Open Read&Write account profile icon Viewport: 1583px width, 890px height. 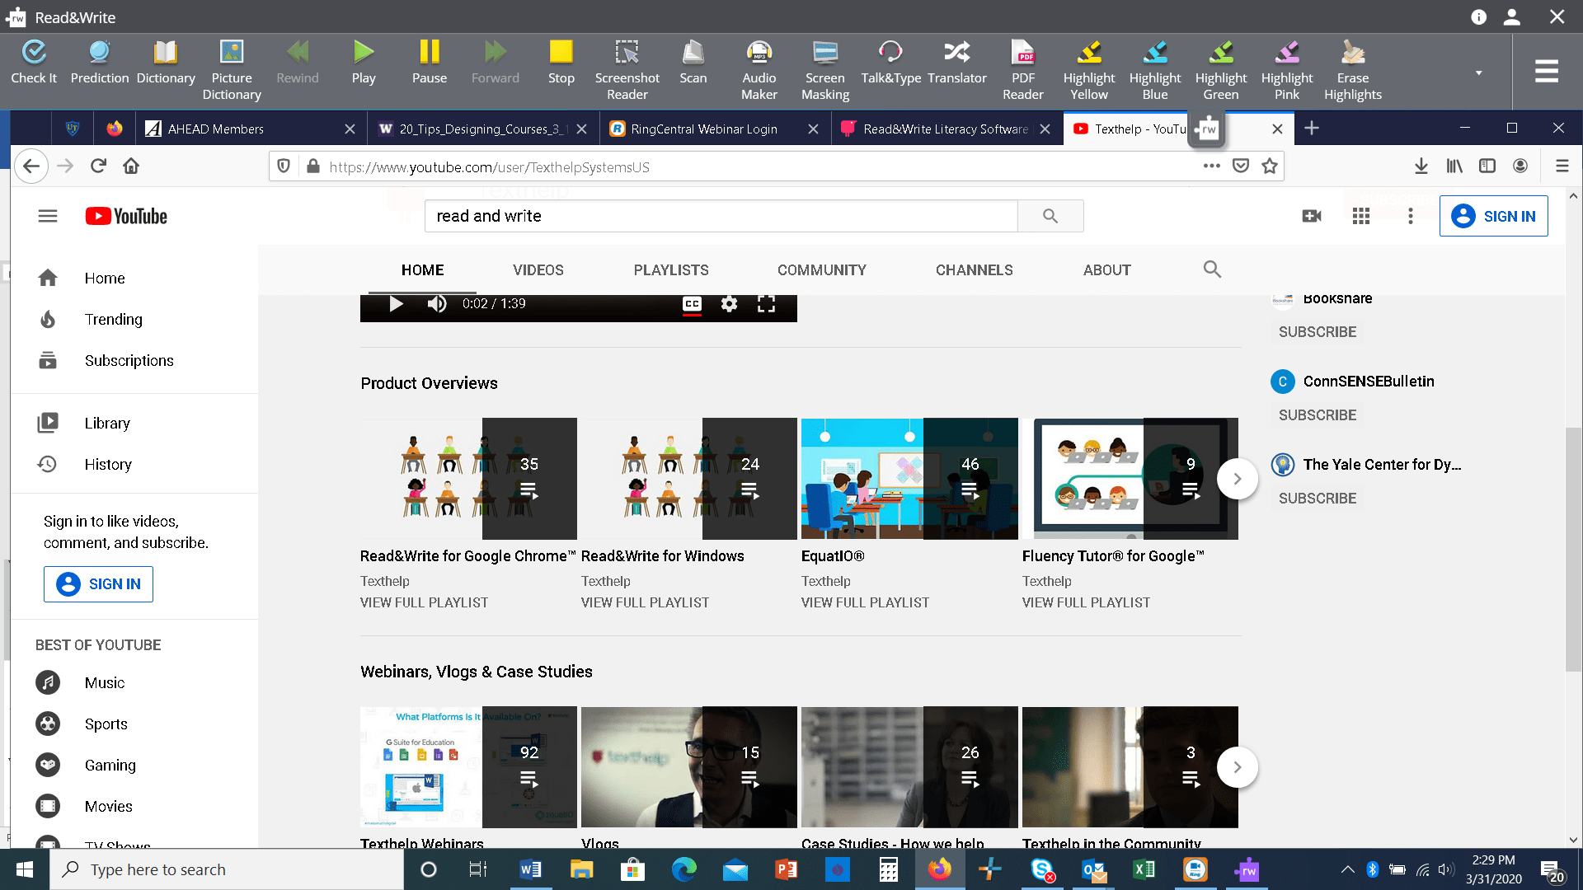coord(1511,16)
